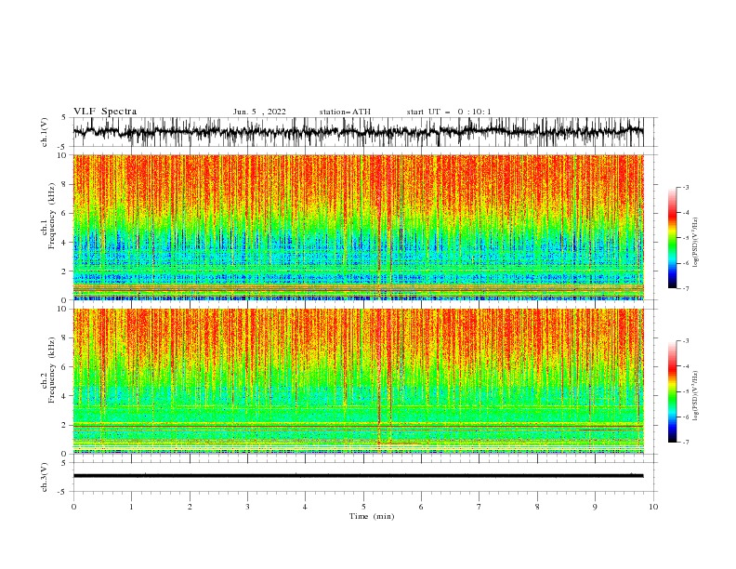Click the log(PSD) label beside ch.2 color bar
The width and height of the screenshot is (736, 569).
(x=696, y=396)
